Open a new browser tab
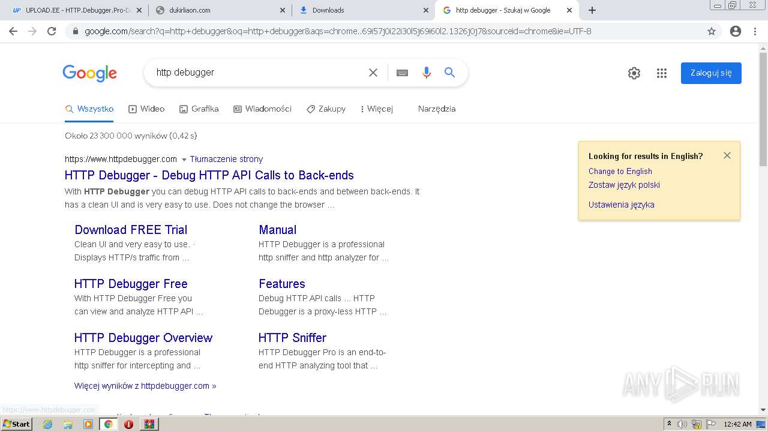768x432 pixels. [592, 10]
